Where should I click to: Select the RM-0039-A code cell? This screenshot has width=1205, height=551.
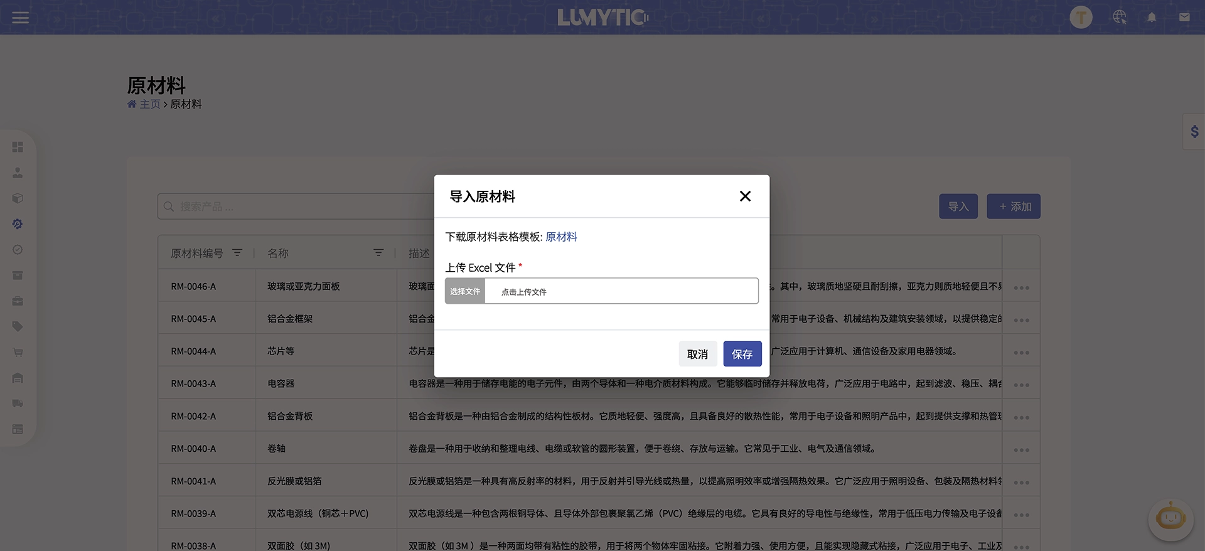206,513
